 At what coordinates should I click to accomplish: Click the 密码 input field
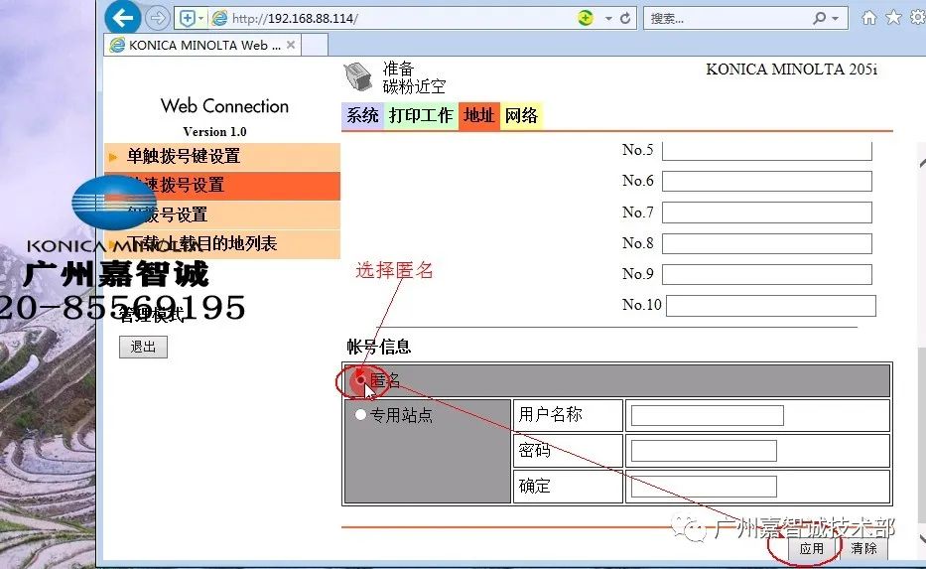(x=704, y=451)
